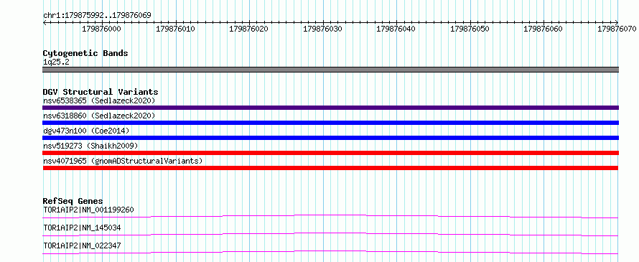This screenshot has width=639, height=262.
Task: Select the Cytogenetic Bands track title
Action: (x=85, y=53)
